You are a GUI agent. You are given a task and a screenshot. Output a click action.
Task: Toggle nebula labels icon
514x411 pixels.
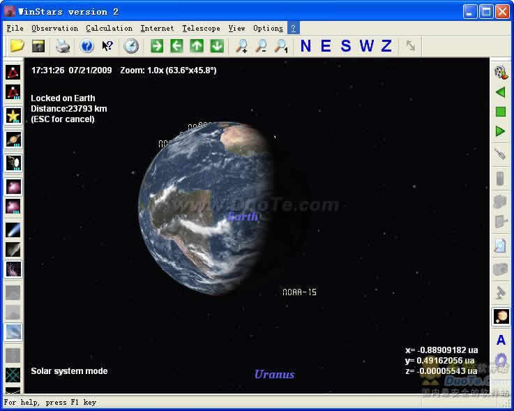[13, 207]
